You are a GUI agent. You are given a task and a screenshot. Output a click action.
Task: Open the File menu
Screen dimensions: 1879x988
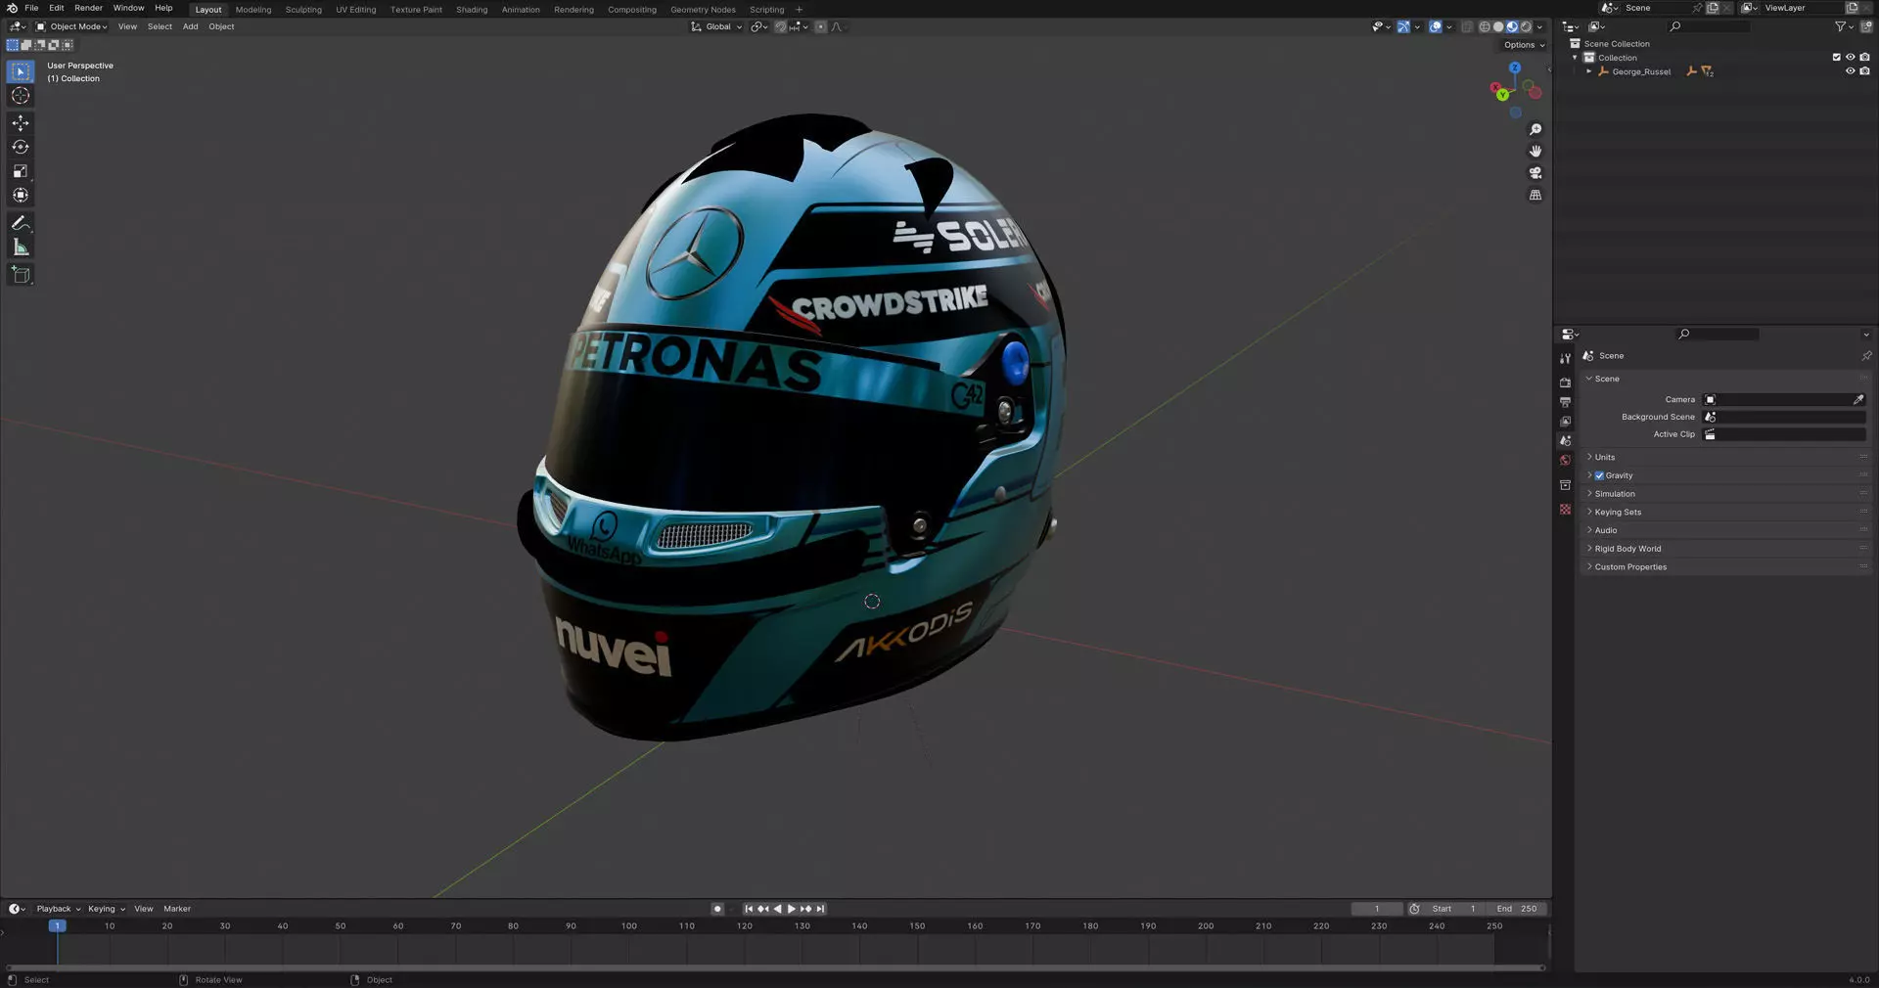point(31,8)
